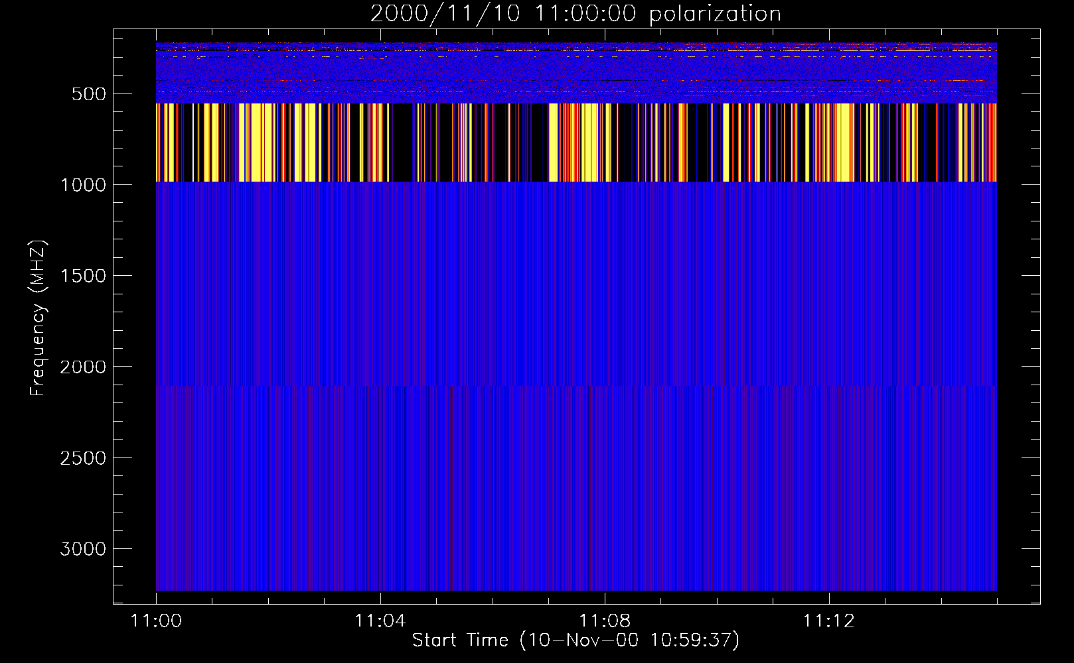Click the 3000 frequency tick label
This screenshot has width=1074, height=663.
click(x=83, y=549)
